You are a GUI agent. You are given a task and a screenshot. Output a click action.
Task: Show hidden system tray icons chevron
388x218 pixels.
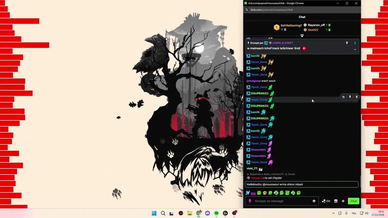click(x=333, y=213)
